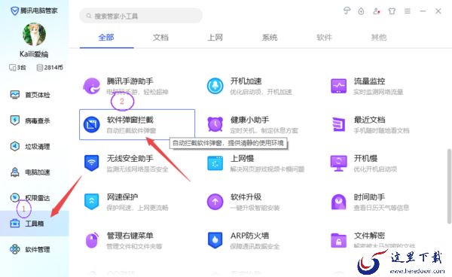Click the 最近文档 icon

(x=339, y=124)
